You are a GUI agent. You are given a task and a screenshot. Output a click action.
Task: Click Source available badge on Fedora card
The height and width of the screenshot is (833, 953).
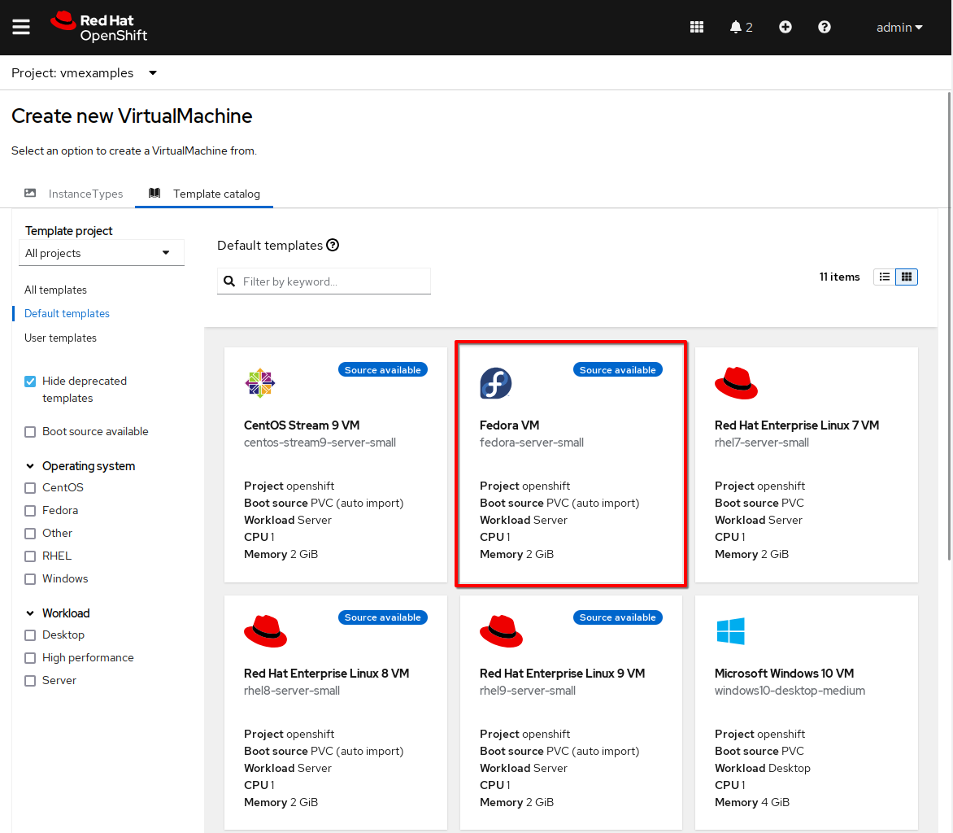617,369
